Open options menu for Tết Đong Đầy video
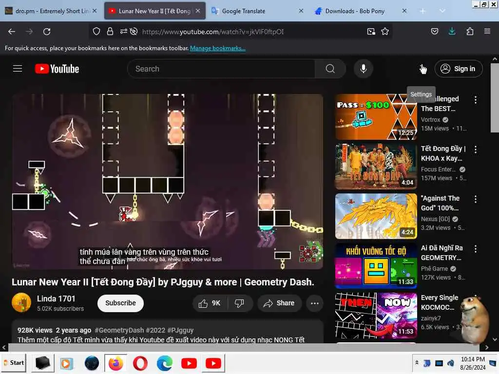The image size is (499, 374). click(x=476, y=150)
